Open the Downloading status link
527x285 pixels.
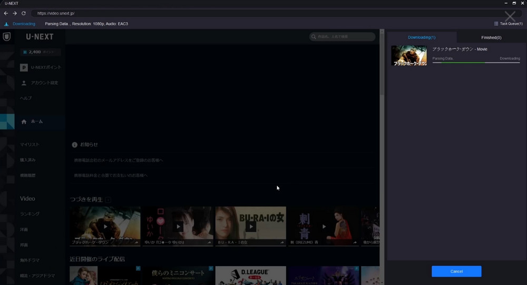tap(24, 24)
